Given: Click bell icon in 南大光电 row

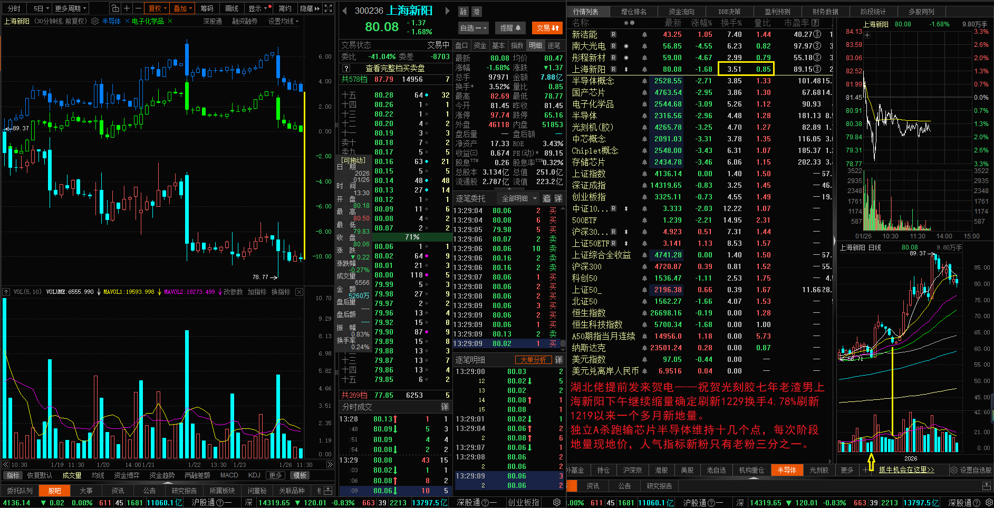Looking at the screenshot, I should 644,46.
